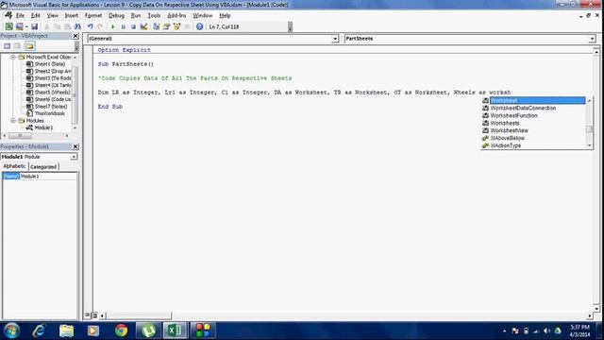Open the Window menu
Image resolution: width=604 pixels, height=340 pixels.
202,15
